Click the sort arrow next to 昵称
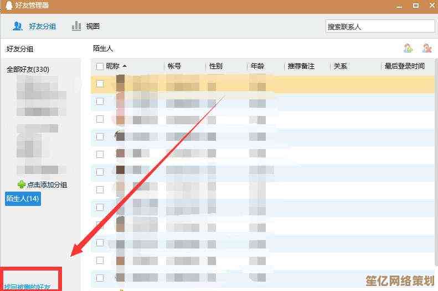 pos(125,66)
